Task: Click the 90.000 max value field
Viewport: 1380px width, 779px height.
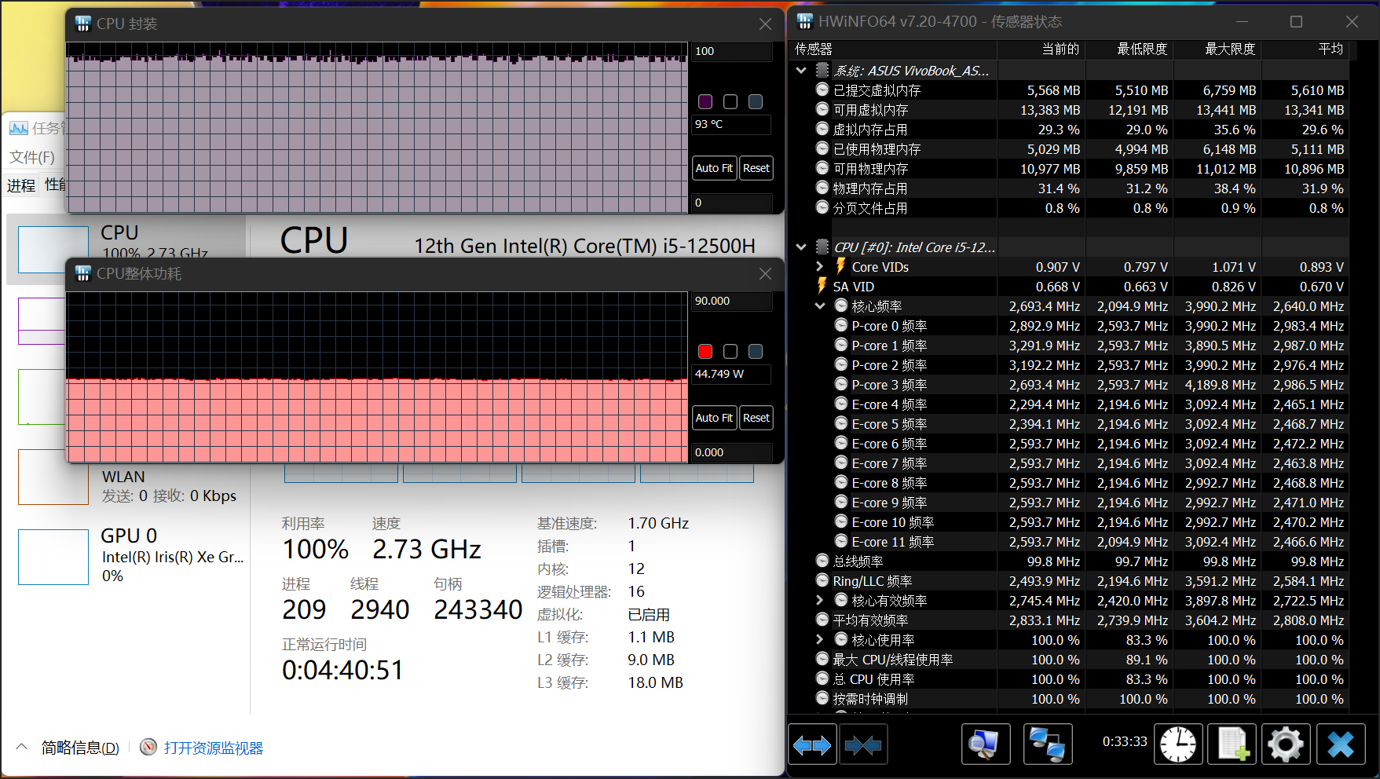Action: [730, 302]
